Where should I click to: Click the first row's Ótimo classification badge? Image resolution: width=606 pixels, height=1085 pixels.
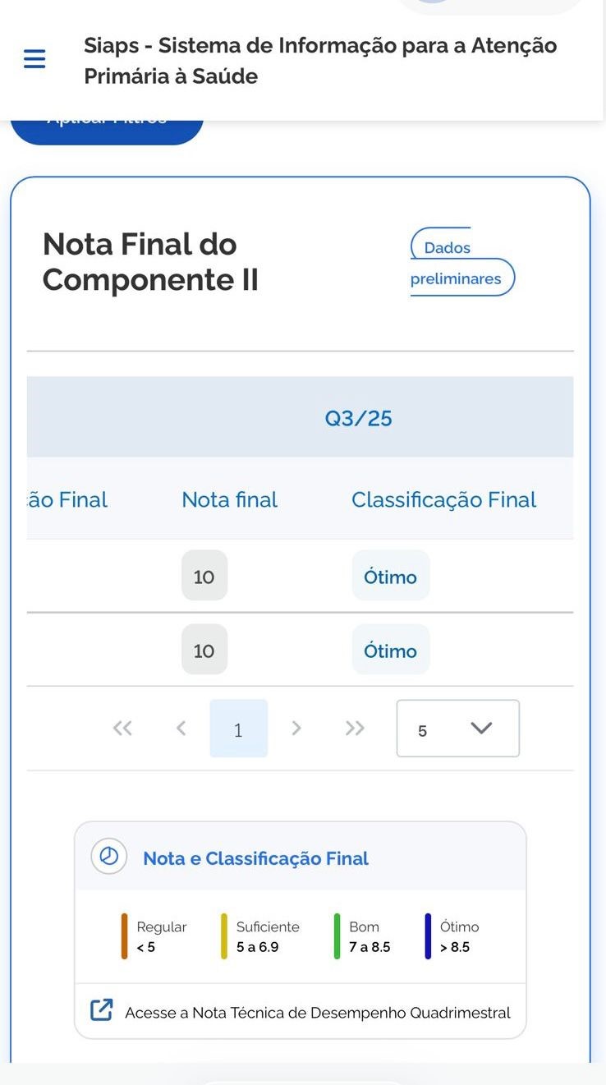pos(390,577)
